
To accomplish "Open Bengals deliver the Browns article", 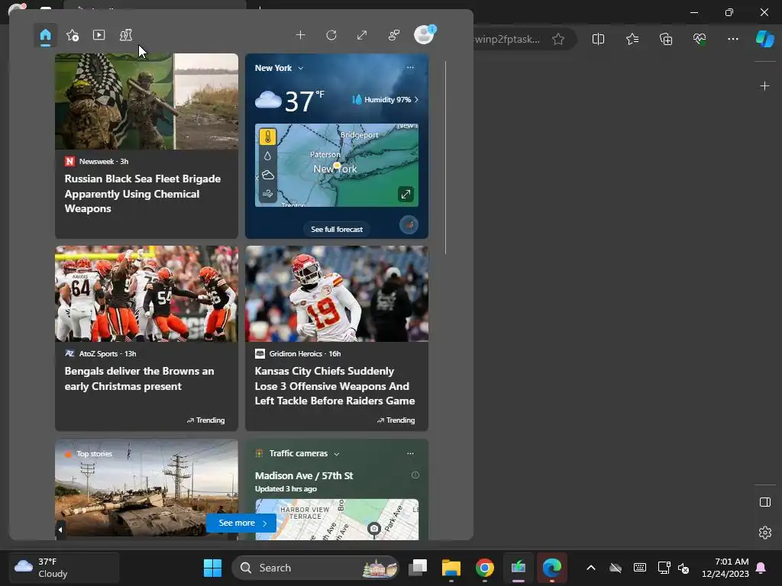I will tap(139, 378).
